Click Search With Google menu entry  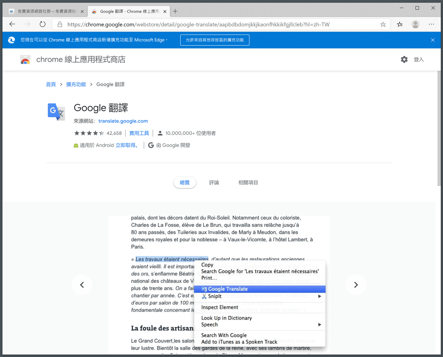224,335
